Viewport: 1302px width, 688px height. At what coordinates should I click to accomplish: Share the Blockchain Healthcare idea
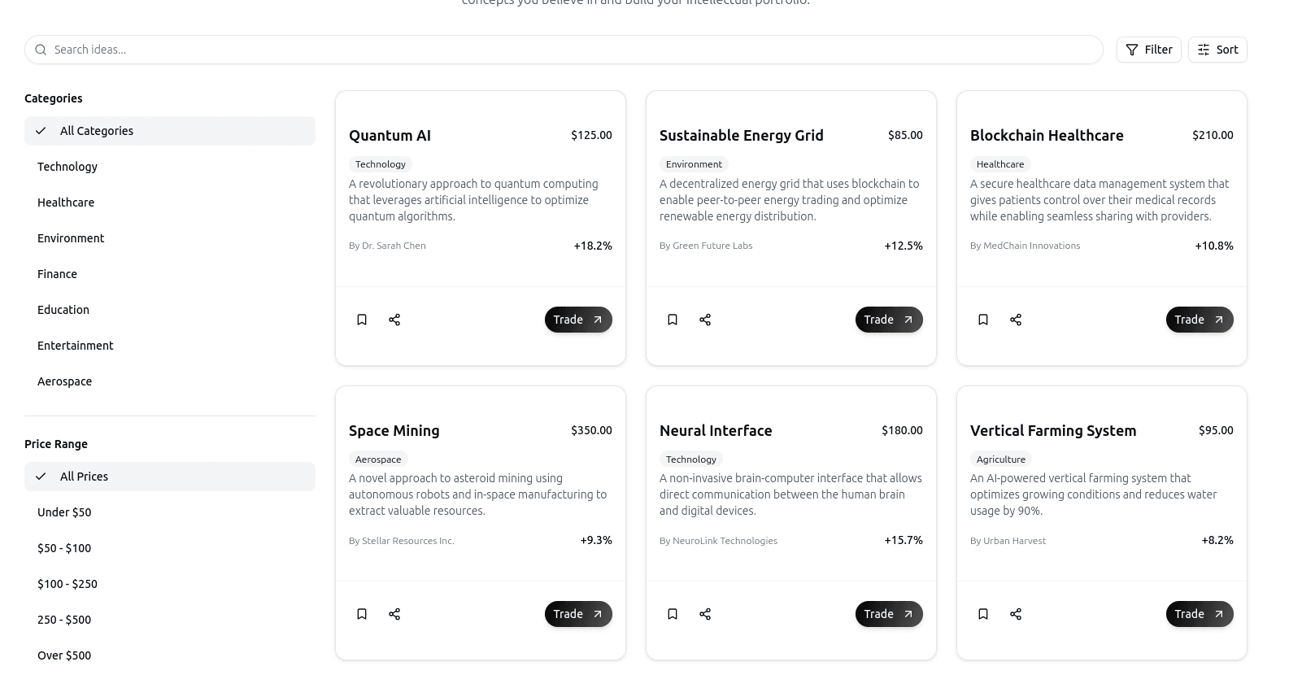[x=1016, y=320]
